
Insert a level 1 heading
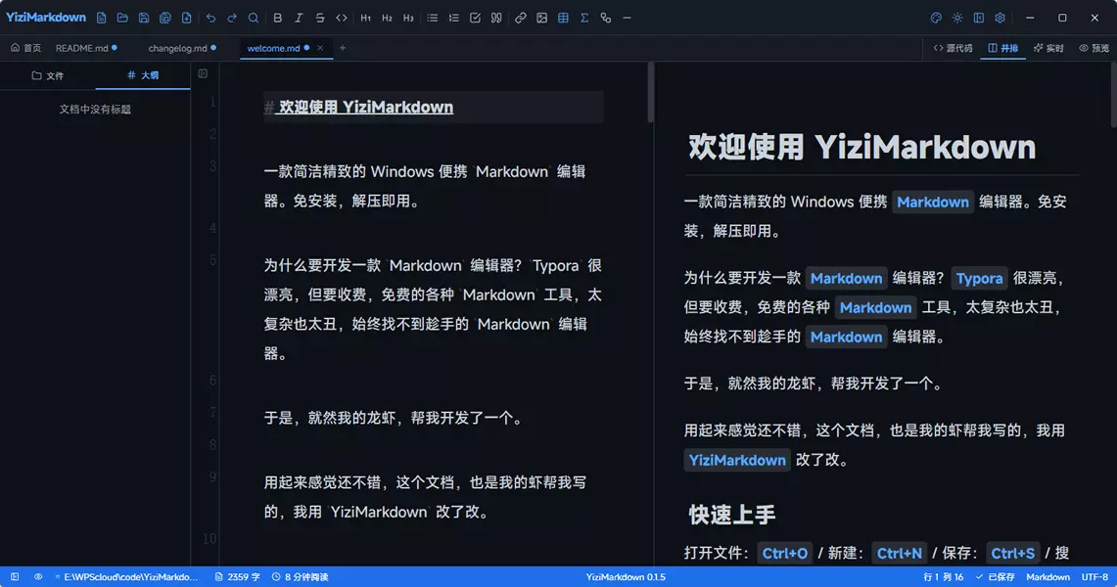pyautogui.click(x=365, y=18)
